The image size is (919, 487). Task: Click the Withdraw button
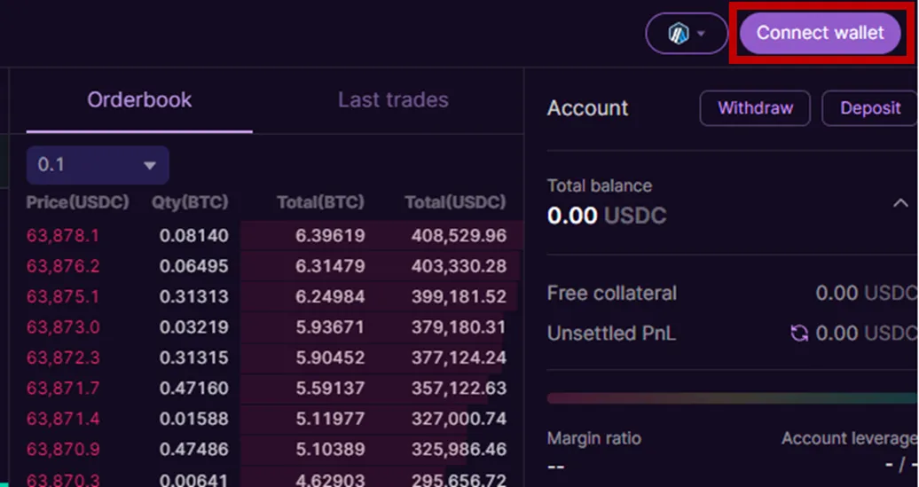tap(755, 108)
